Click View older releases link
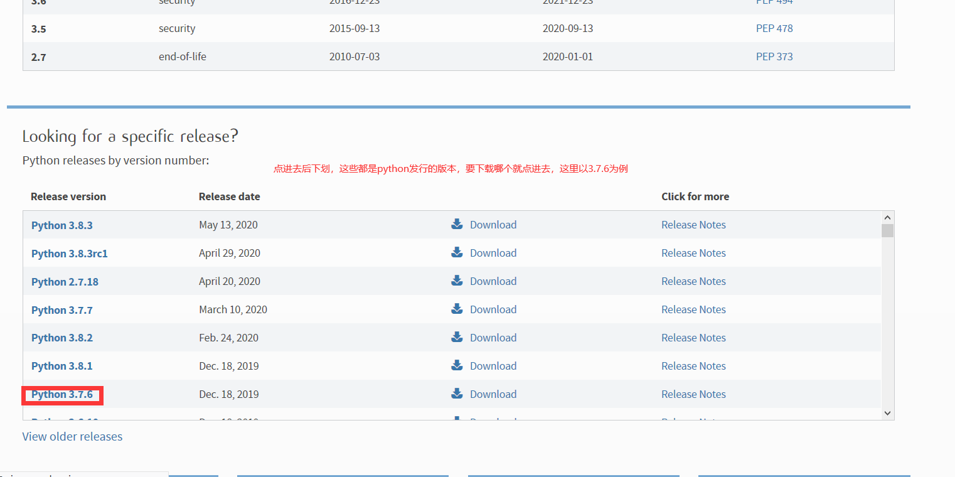Image resolution: width=955 pixels, height=477 pixels. (72, 436)
